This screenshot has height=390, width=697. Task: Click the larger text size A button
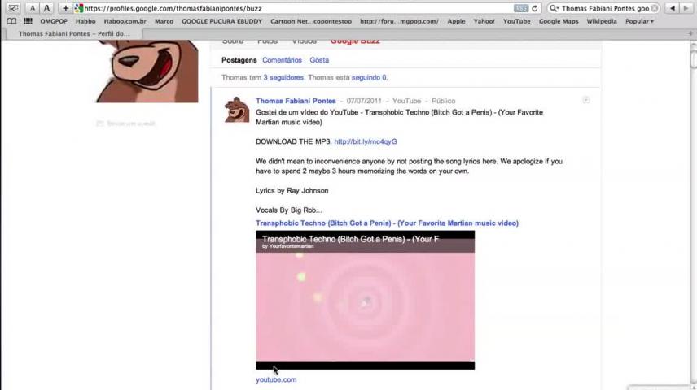[x=46, y=8]
